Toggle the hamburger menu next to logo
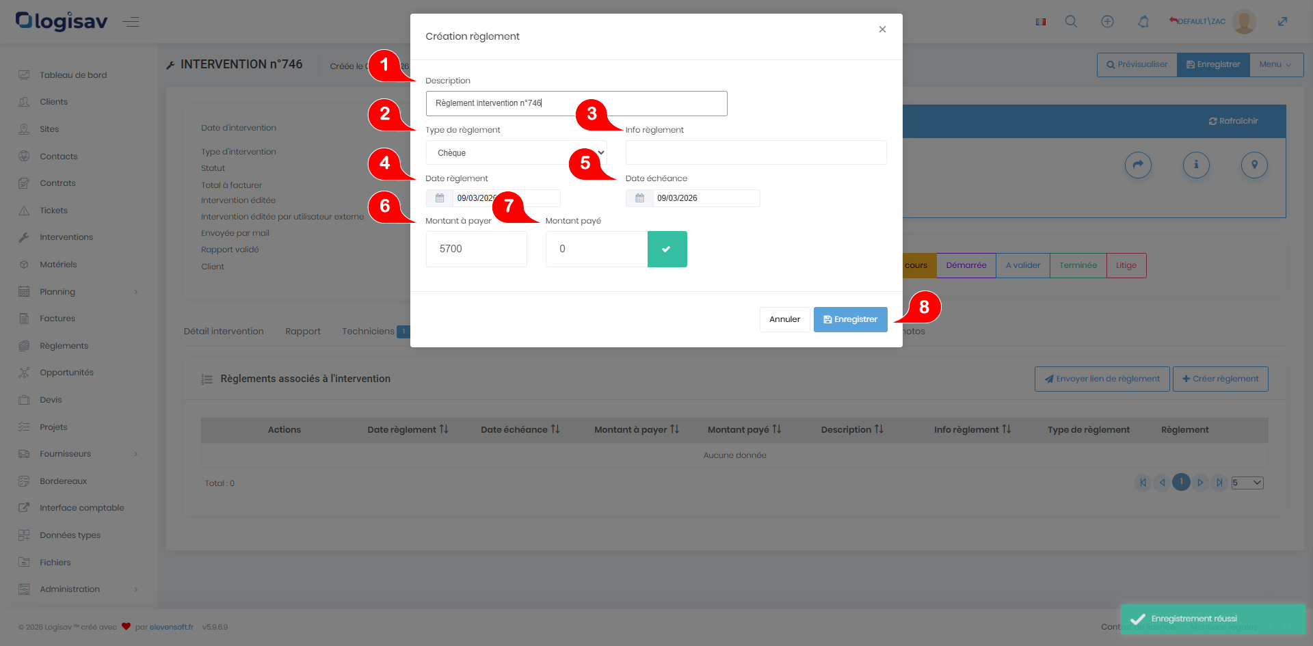Viewport: 1313px width, 646px height. click(131, 22)
